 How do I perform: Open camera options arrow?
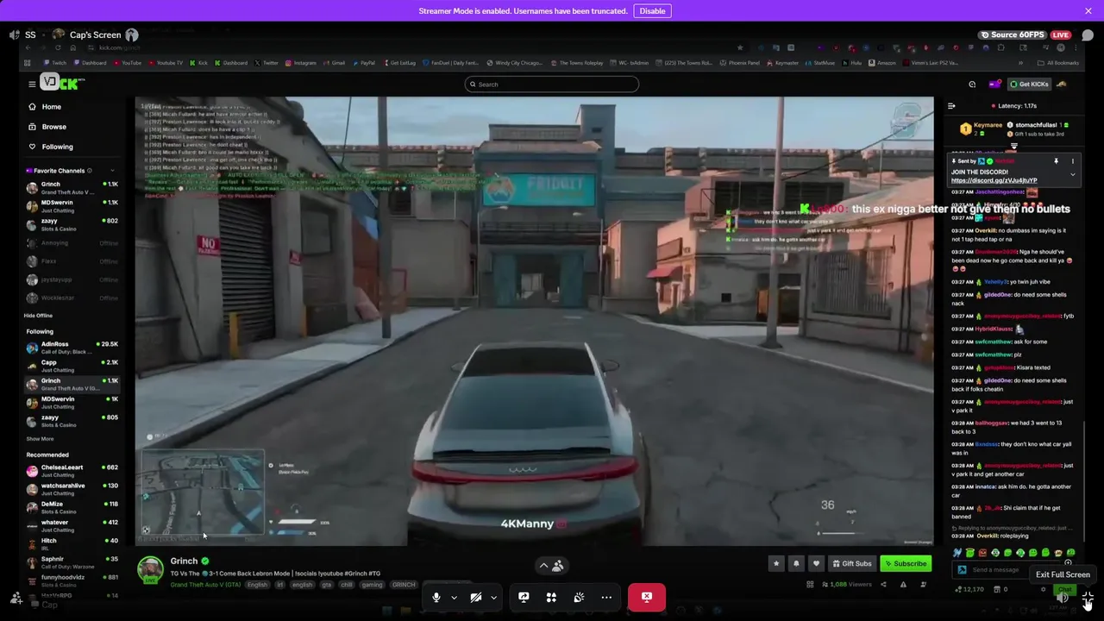click(x=493, y=598)
